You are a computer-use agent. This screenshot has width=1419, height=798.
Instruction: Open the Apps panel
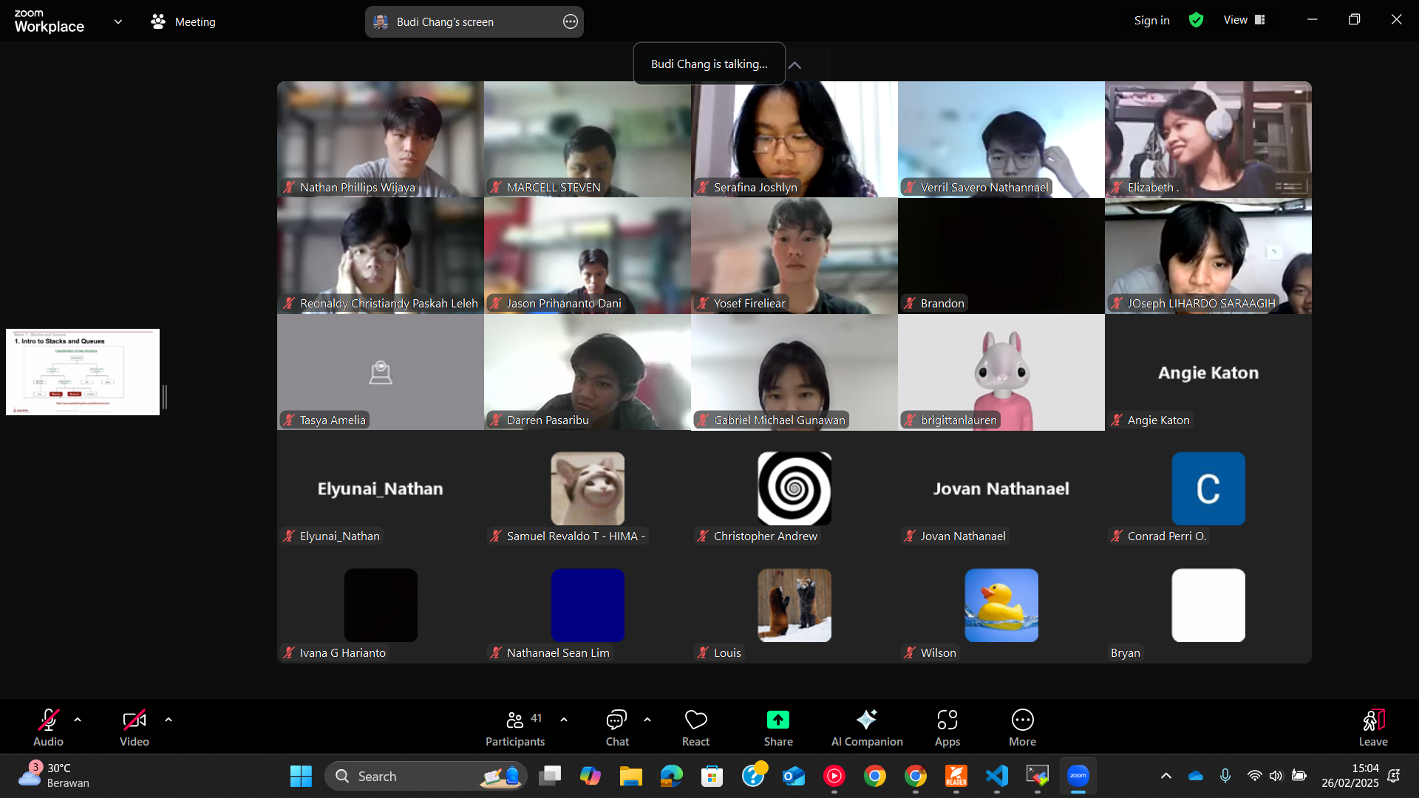pos(947,727)
